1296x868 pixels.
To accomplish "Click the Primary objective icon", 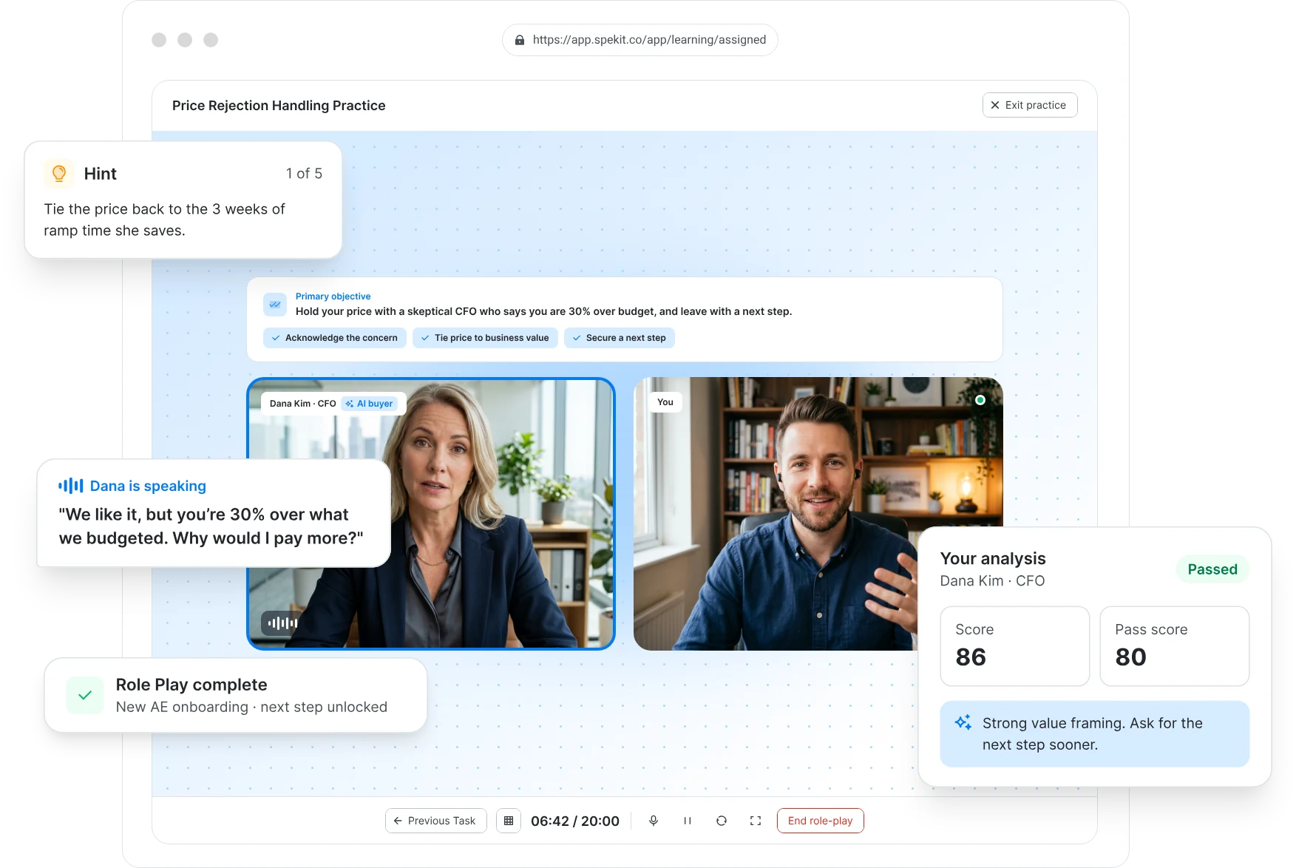I will [x=275, y=305].
